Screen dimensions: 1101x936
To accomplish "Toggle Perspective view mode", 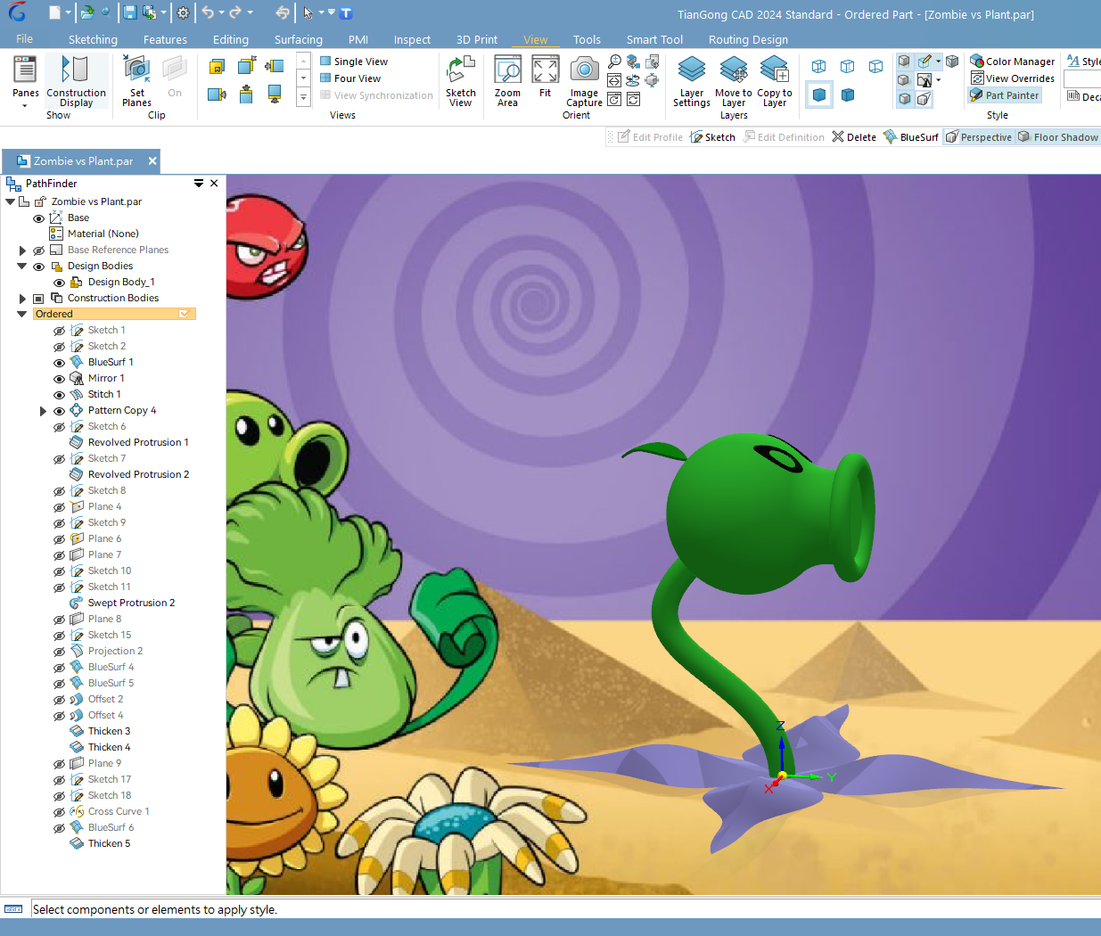I will click(979, 137).
